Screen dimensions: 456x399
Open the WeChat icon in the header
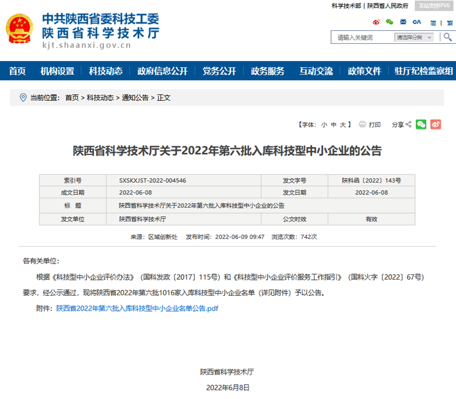[389, 22]
